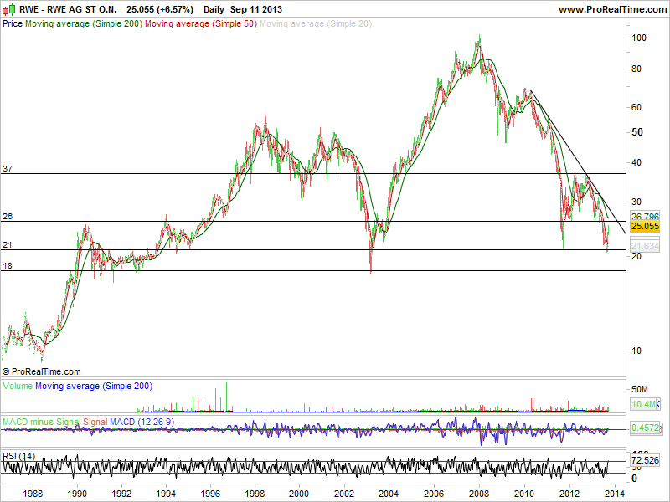
Task: Click the "Price" legend label
Action: pos(13,24)
